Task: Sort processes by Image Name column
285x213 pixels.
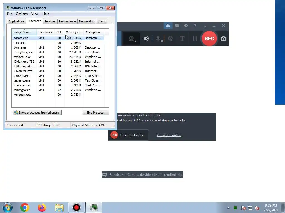Action: tap(24, 32)
